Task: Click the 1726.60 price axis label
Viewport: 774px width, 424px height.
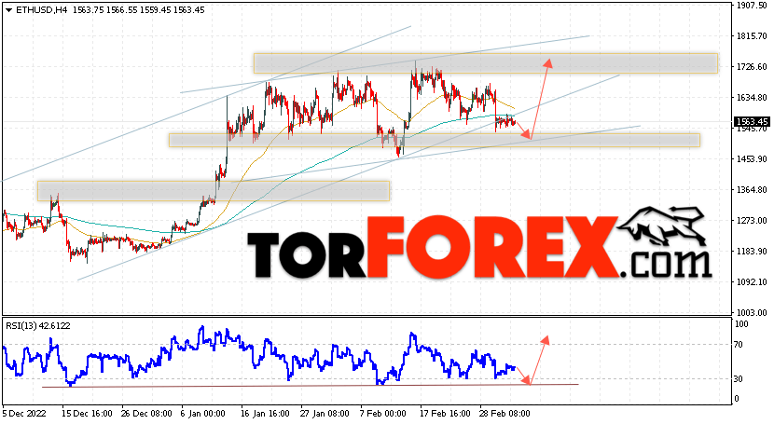Action: tap(752, 66)
